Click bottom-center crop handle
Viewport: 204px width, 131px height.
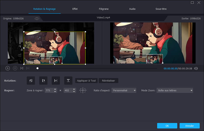point(55,64)
